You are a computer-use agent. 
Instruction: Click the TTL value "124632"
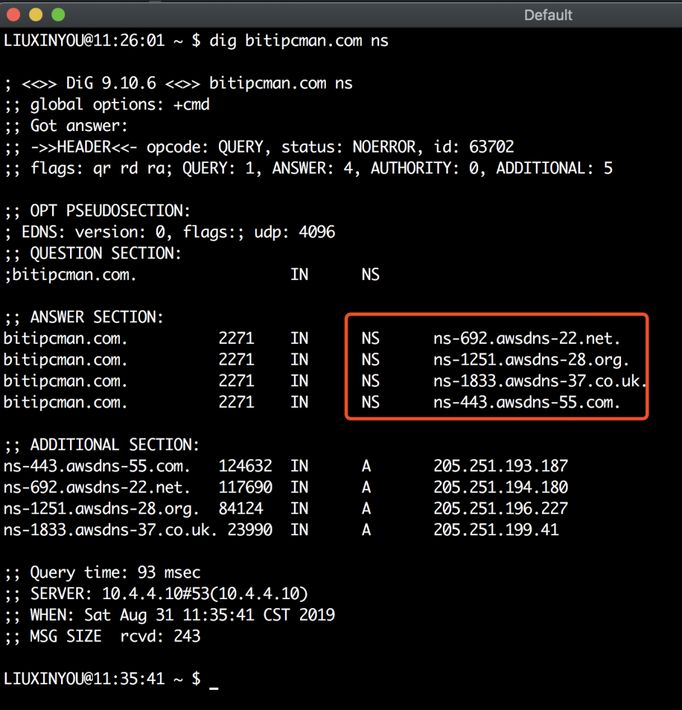[x=245, y=467]
